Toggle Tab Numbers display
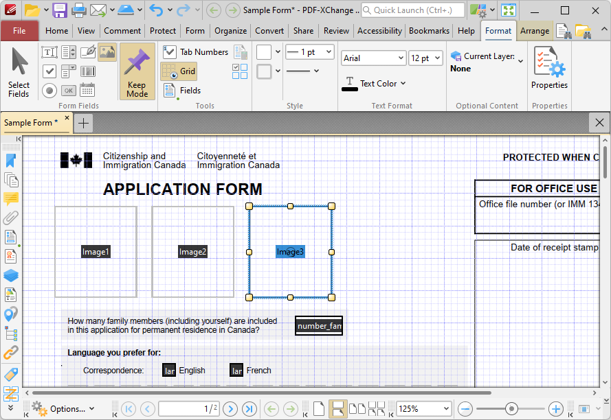The width and height of the screenshot is (611, 420). click(x=196, y=51)
